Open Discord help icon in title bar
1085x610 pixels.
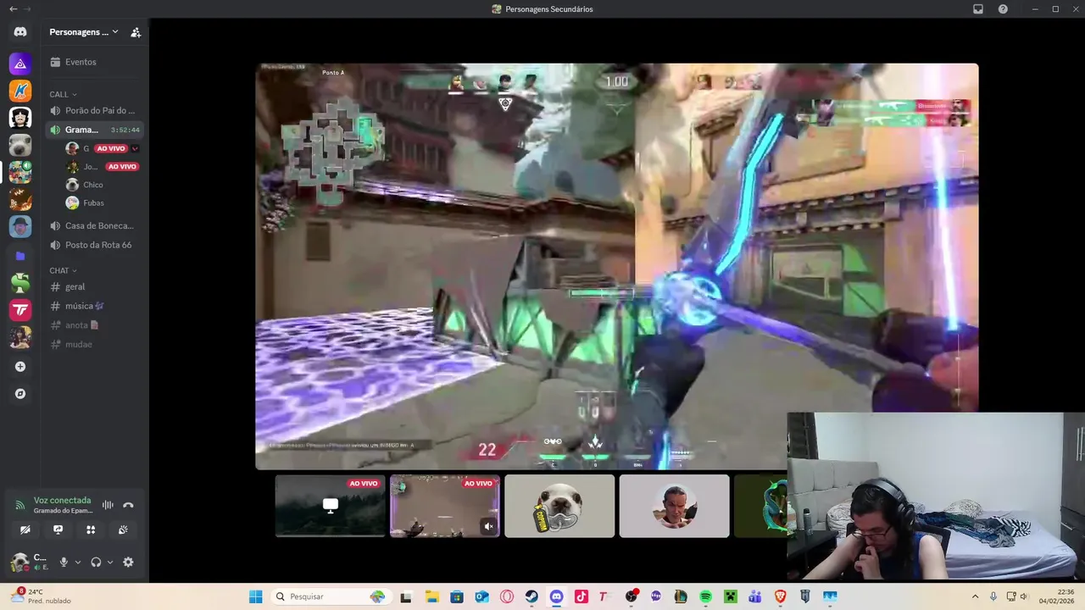click(x=1003, y=9)
